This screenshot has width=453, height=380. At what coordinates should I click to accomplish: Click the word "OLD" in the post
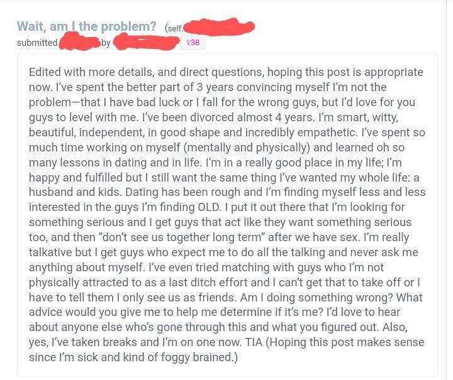210,207
